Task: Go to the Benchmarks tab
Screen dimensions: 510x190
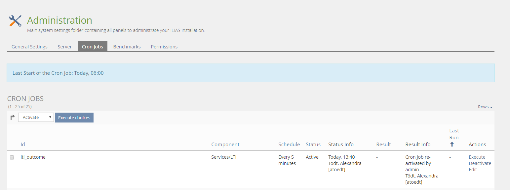Action: [127, 47]
